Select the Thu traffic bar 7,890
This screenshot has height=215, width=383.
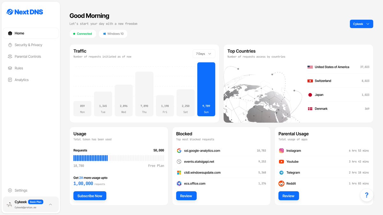[144, 94]
